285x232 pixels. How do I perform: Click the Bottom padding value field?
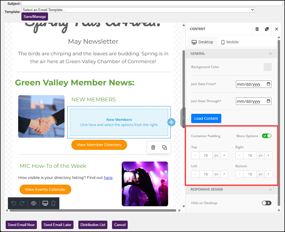pos(250,174)
